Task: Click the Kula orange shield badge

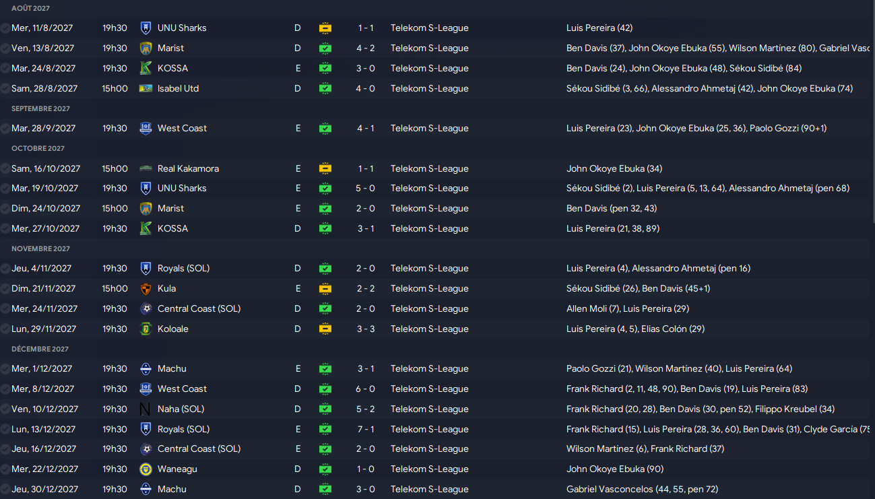Action: [145, 288]
